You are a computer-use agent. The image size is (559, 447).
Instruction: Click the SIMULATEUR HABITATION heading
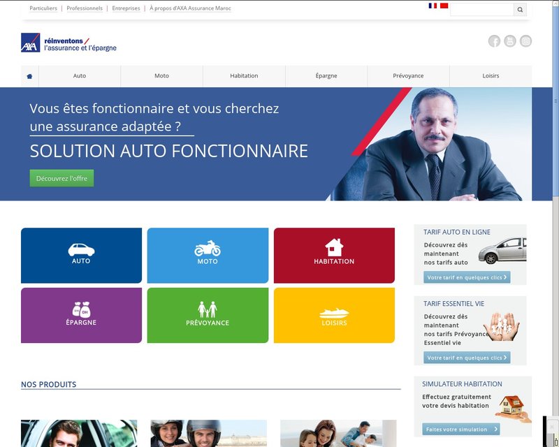coord(462,384)
